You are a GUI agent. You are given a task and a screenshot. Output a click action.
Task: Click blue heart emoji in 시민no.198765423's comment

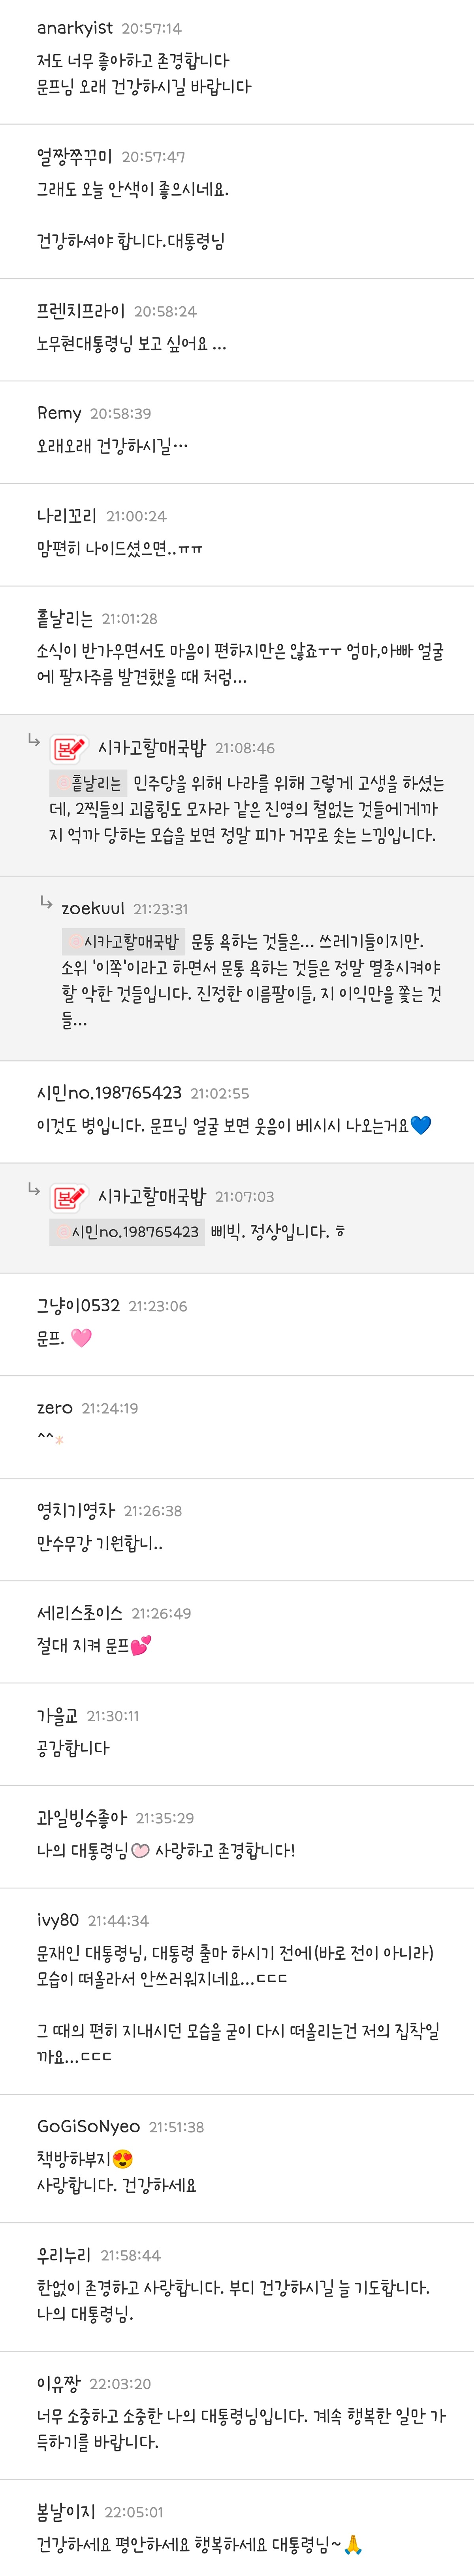(x=420, y=1126)
